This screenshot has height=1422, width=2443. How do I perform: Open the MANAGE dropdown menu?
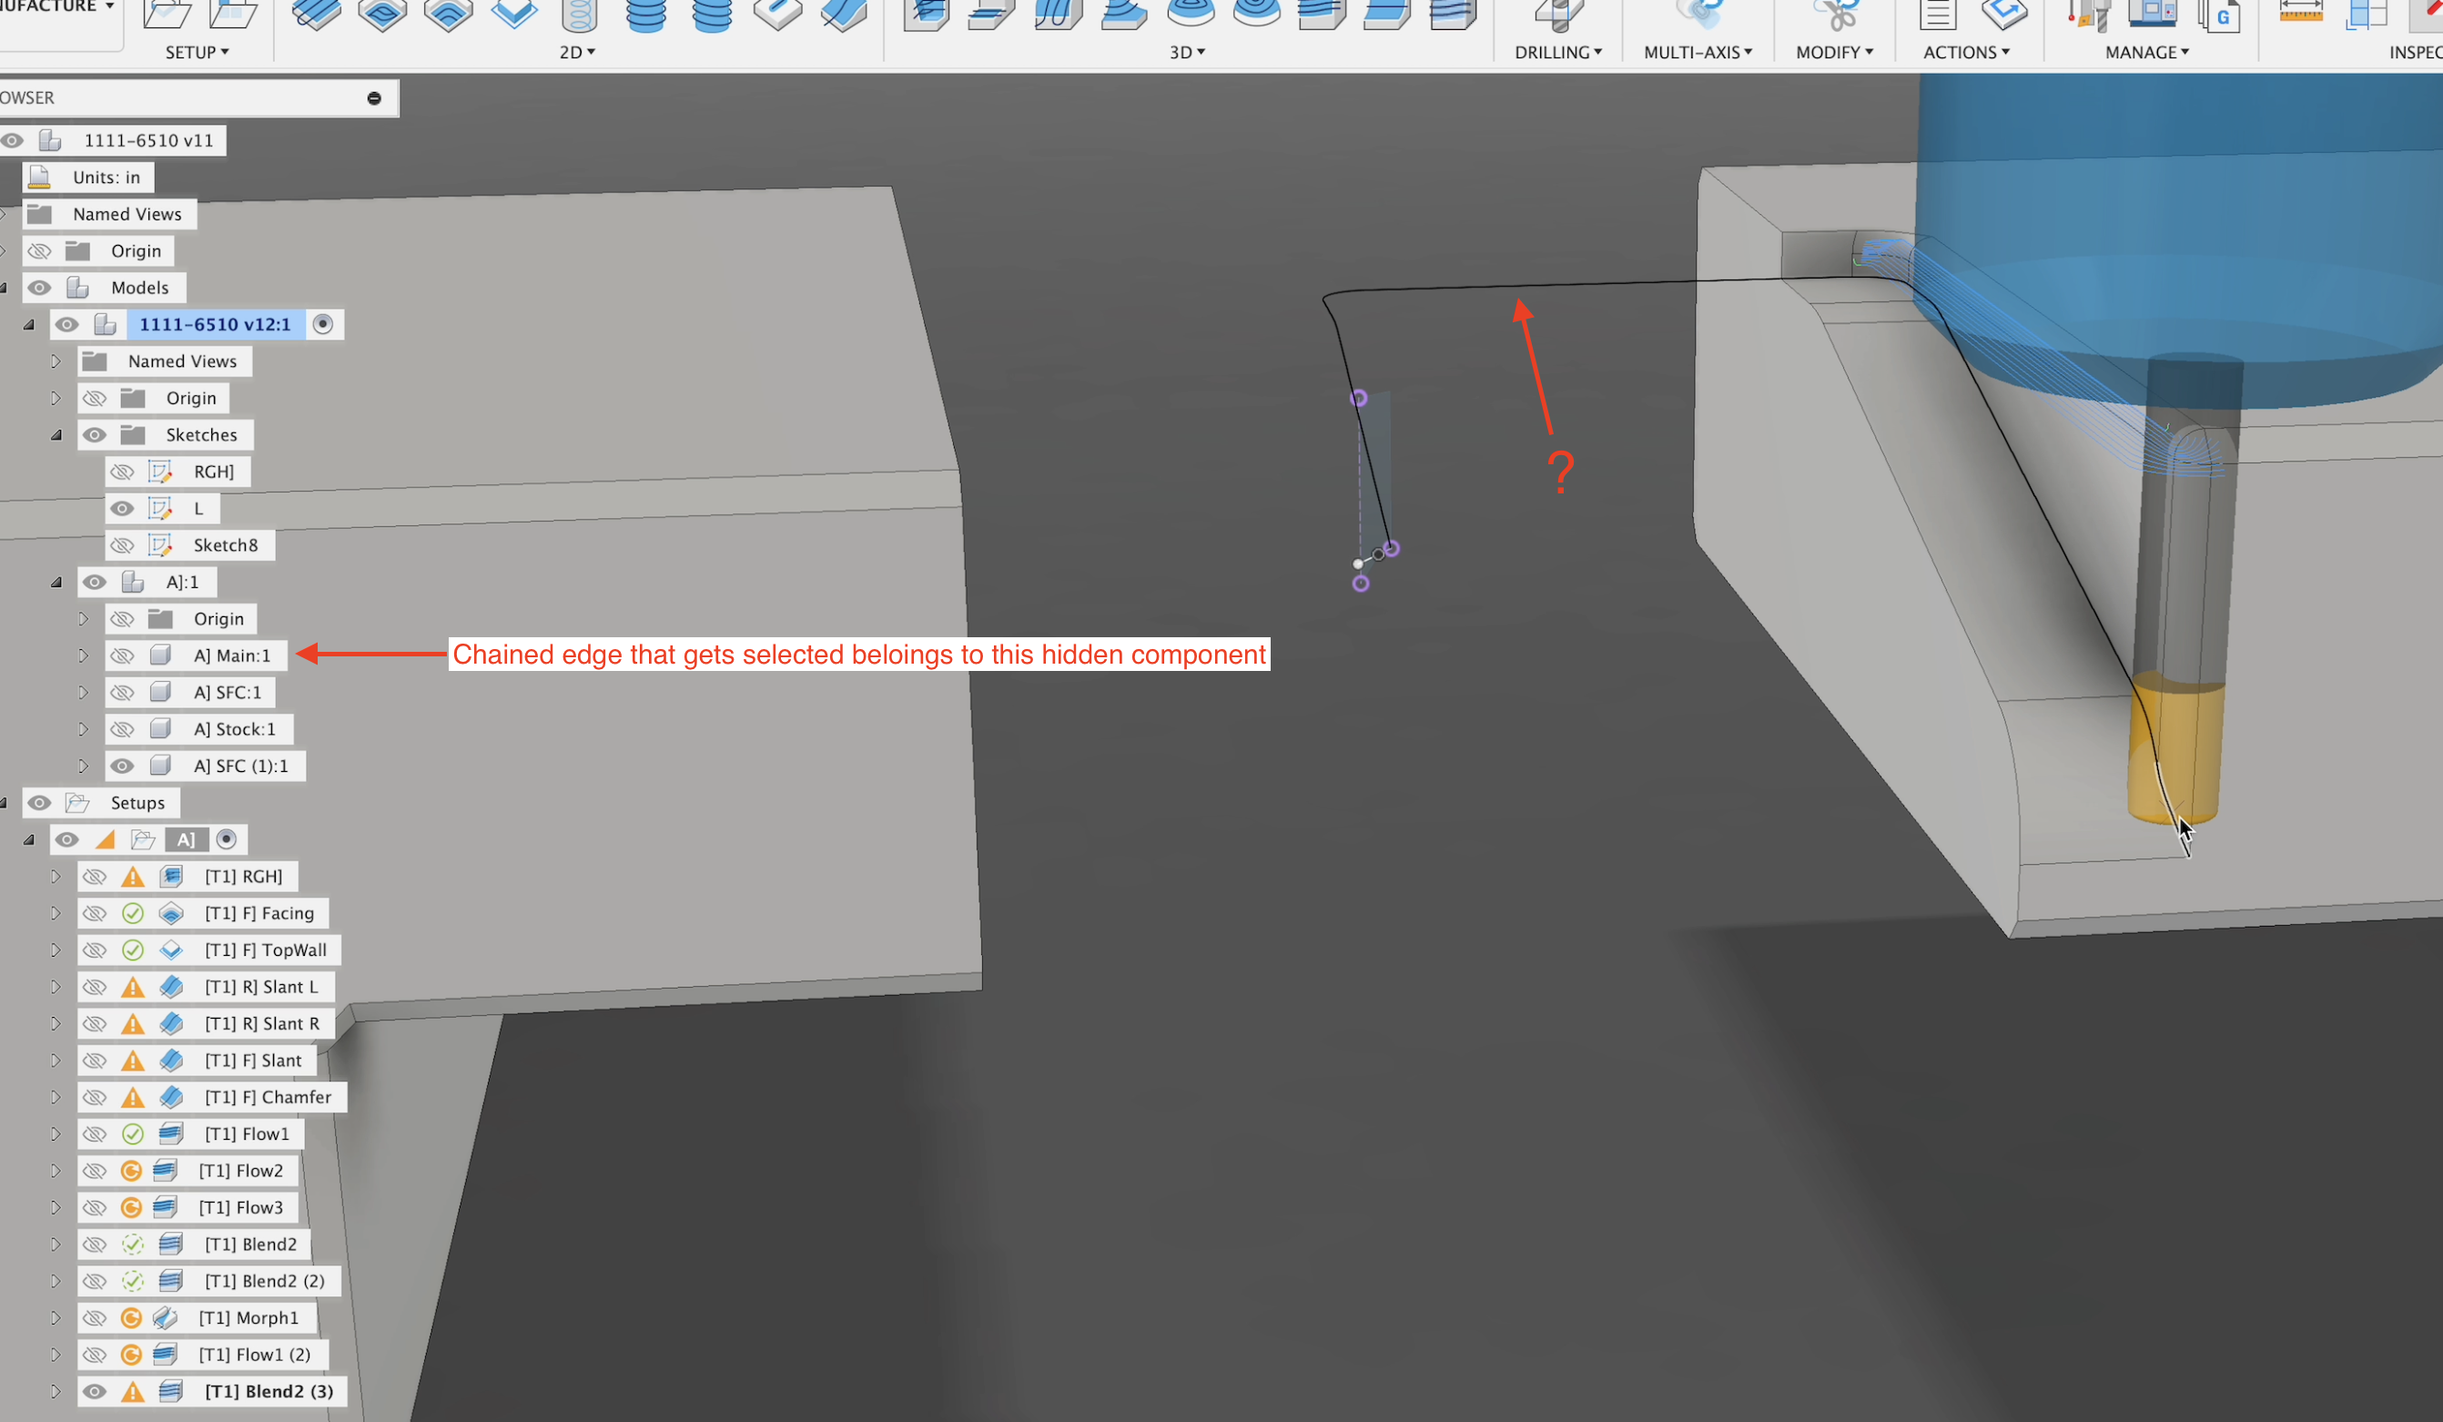click(2146, 52)
